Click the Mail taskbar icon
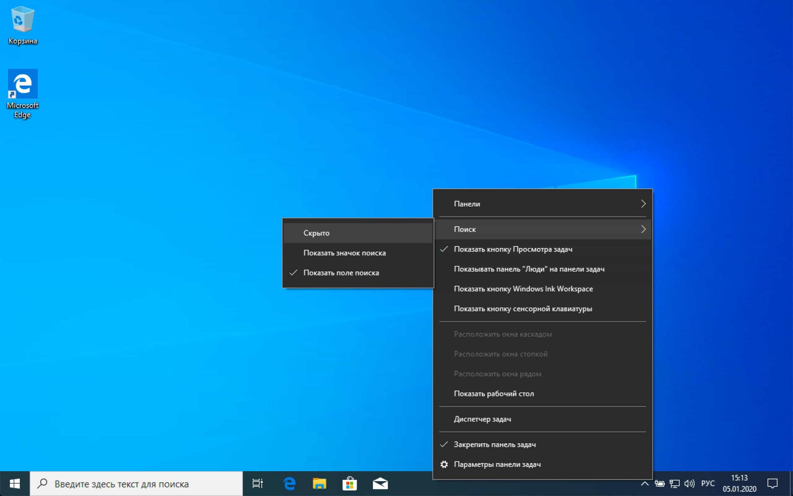Screen dimensions: 793x496 (x=380, y=483)
